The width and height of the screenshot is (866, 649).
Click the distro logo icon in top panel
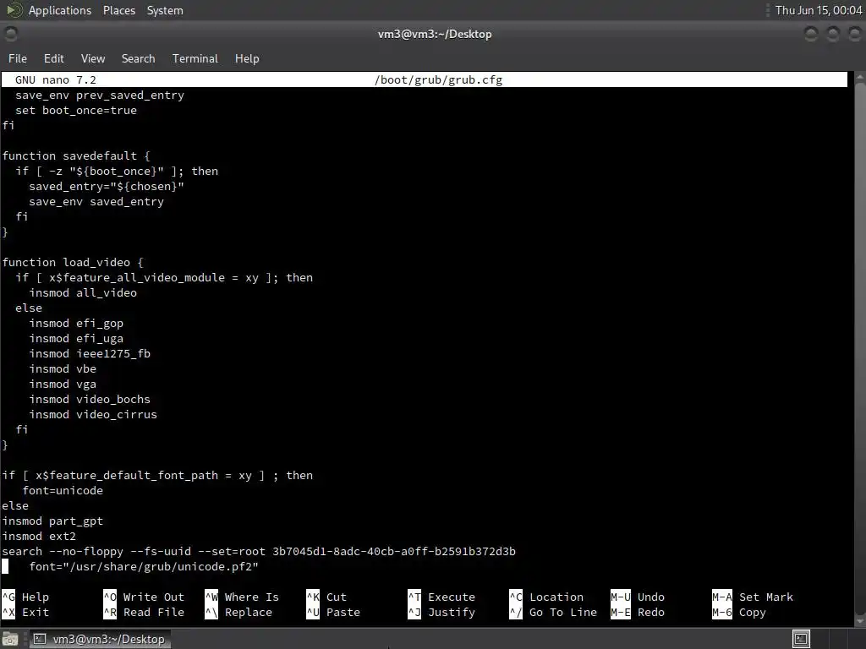[x=14, y=10]
